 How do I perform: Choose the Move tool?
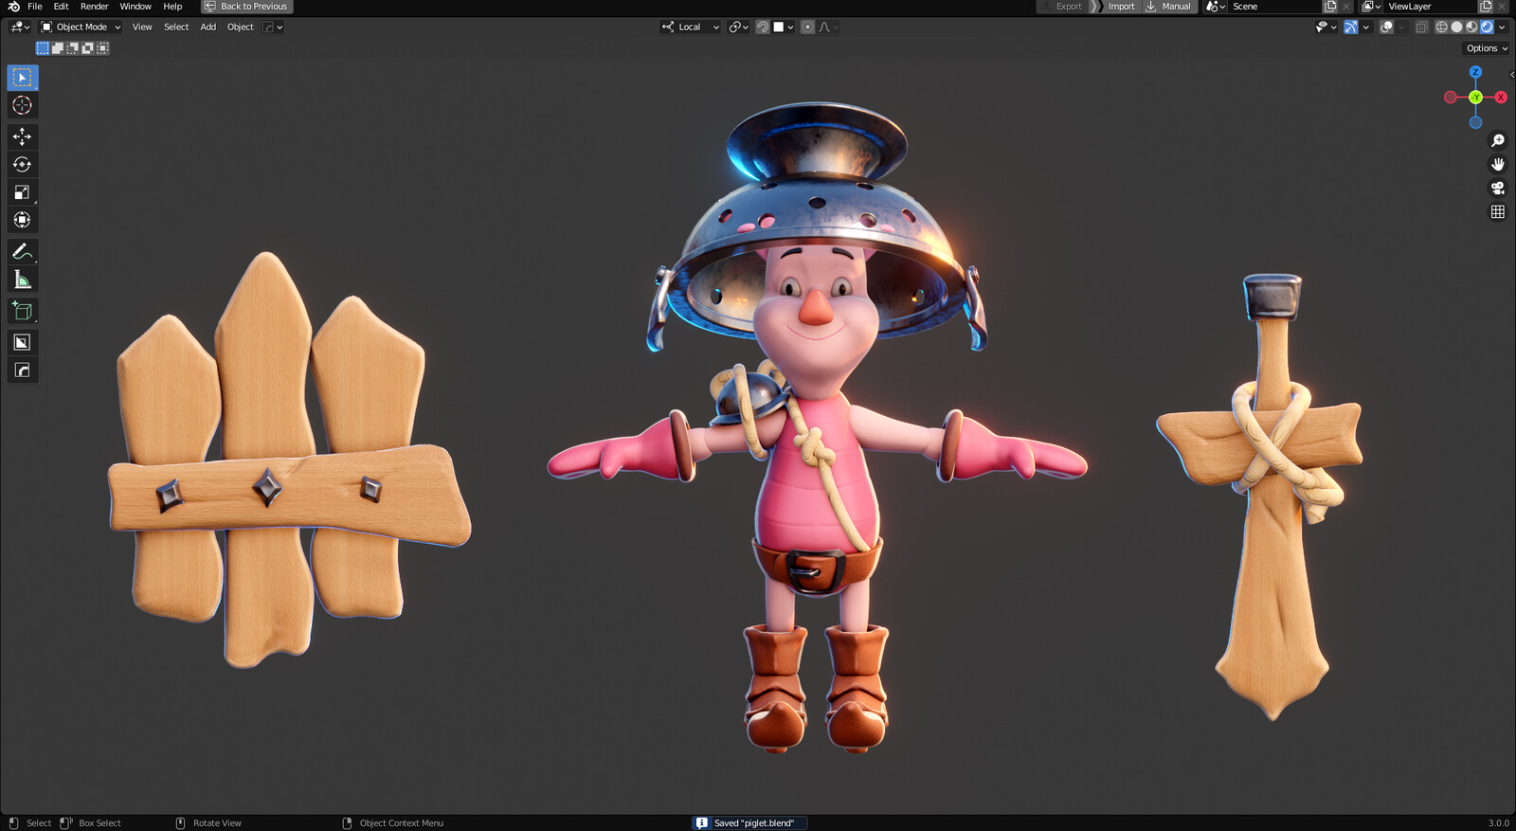coord(22,136)
